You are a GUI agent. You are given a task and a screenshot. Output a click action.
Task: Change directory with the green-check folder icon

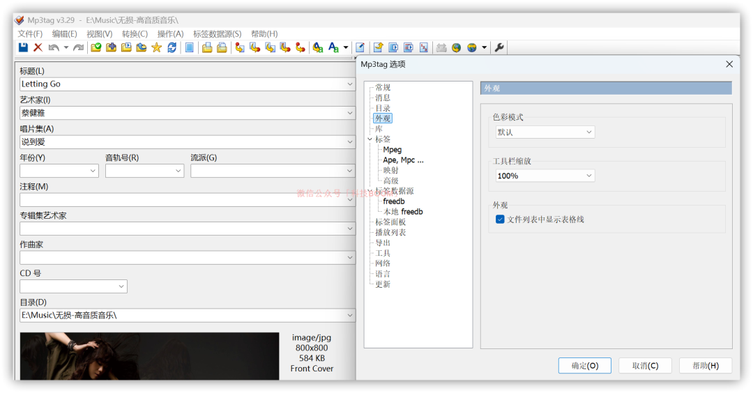point(96,47)
